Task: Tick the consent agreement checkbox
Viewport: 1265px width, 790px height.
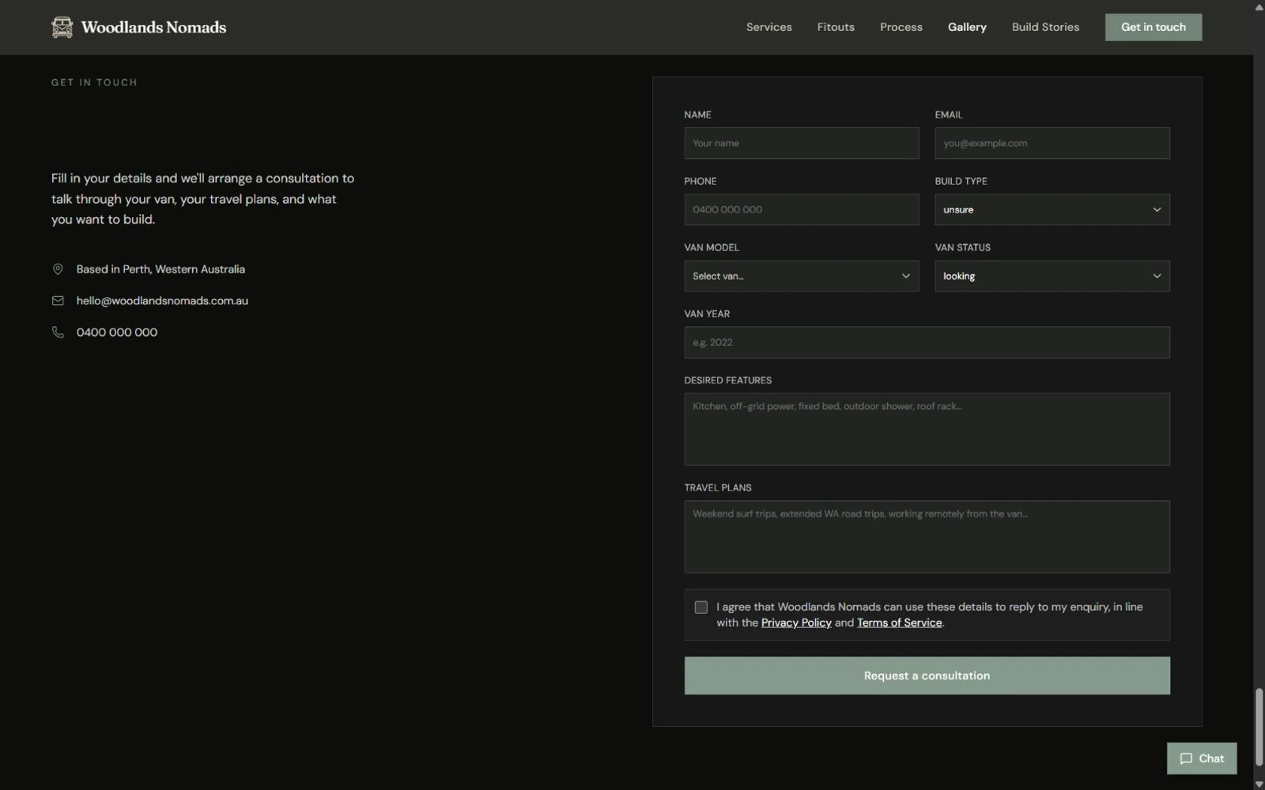Action: point(700,608)
